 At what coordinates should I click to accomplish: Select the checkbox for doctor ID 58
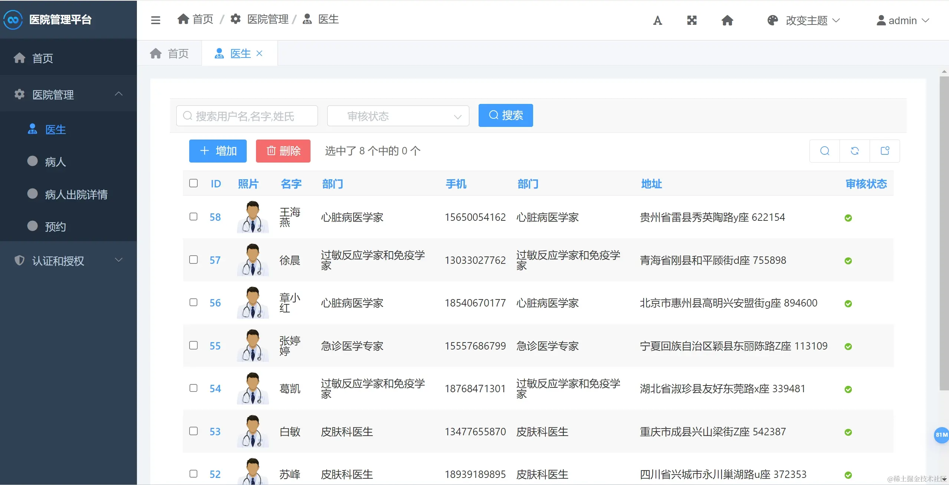(x=193, y=217)
